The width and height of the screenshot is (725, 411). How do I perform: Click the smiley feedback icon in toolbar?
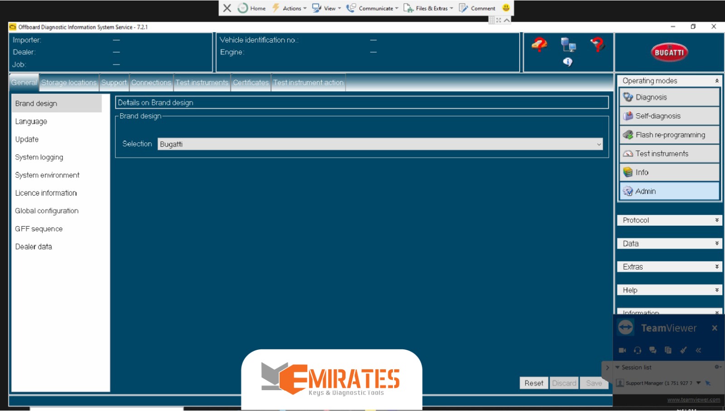coord(506,8)
